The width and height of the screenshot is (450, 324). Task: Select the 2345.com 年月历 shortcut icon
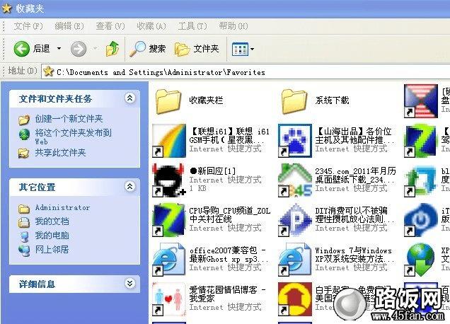[x=295, y=180]
